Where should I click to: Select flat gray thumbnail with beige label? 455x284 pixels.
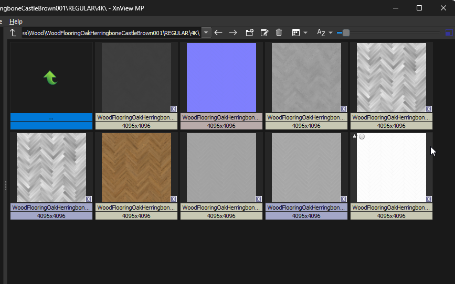[x=221, y=168]
